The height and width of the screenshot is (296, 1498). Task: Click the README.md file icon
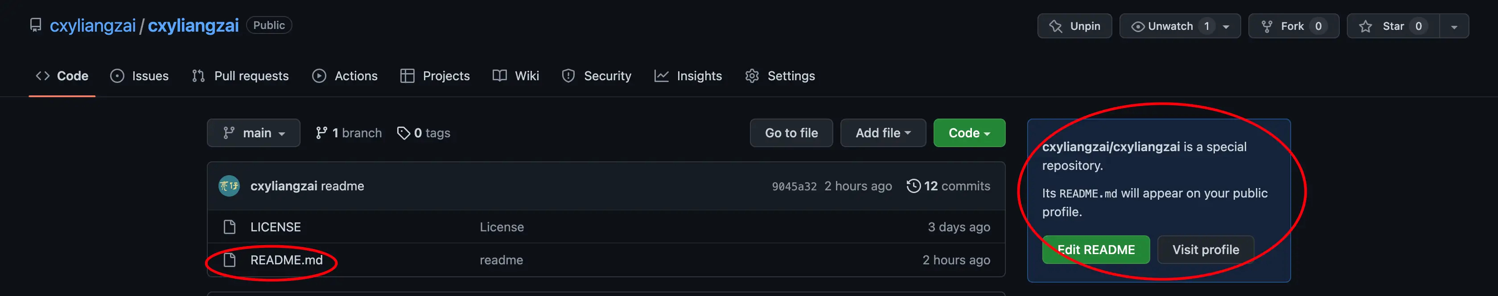pyautogui.click(x=230, y=260)
